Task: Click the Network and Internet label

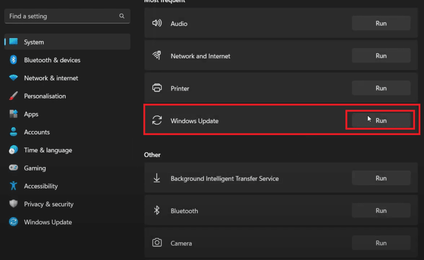Action: click(x=200, y=56)
